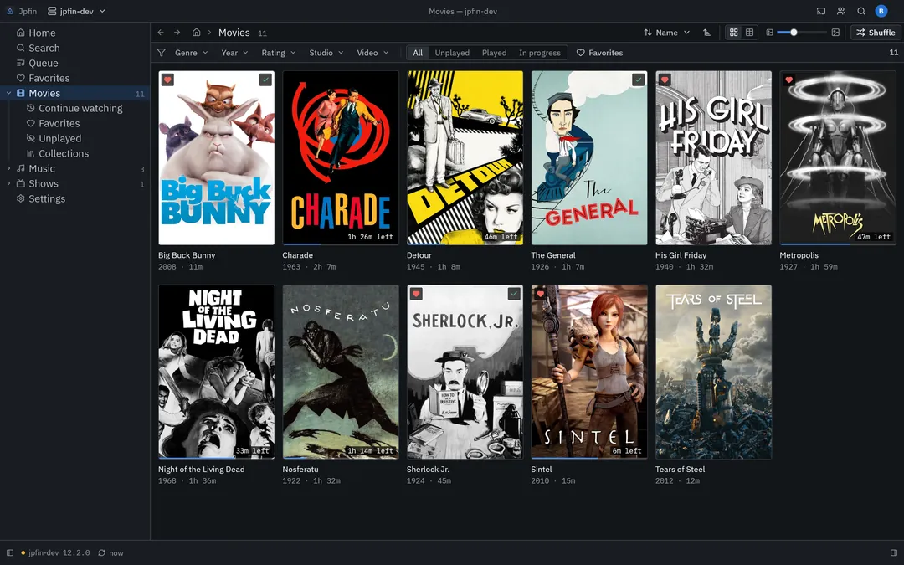Click the refresh sync icon in status bar
Screen dimensions: 904x565
(101, 553)
